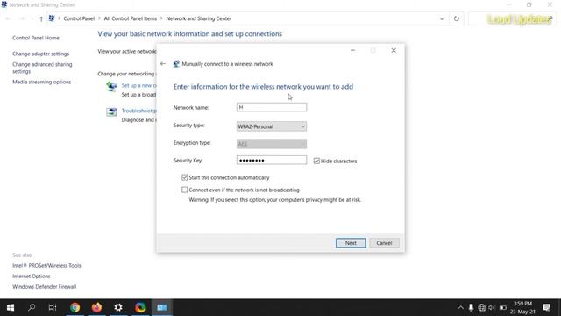Enable Connect even if network not broadcasting

[185, 190]
